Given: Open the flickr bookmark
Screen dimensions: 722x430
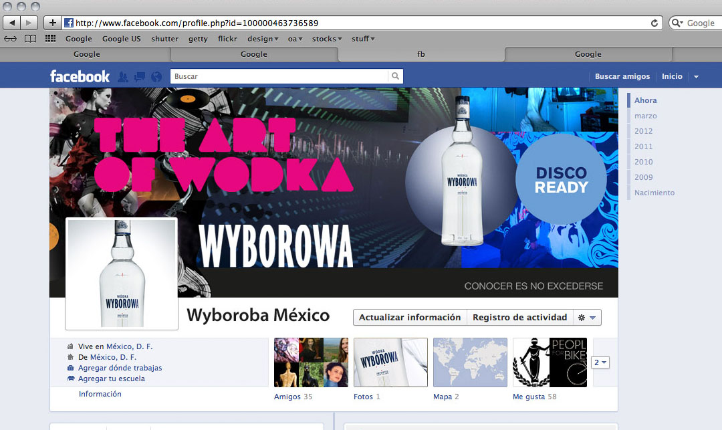Looking at the screenshot, I should pyautogui.click(x=227, y=39).
